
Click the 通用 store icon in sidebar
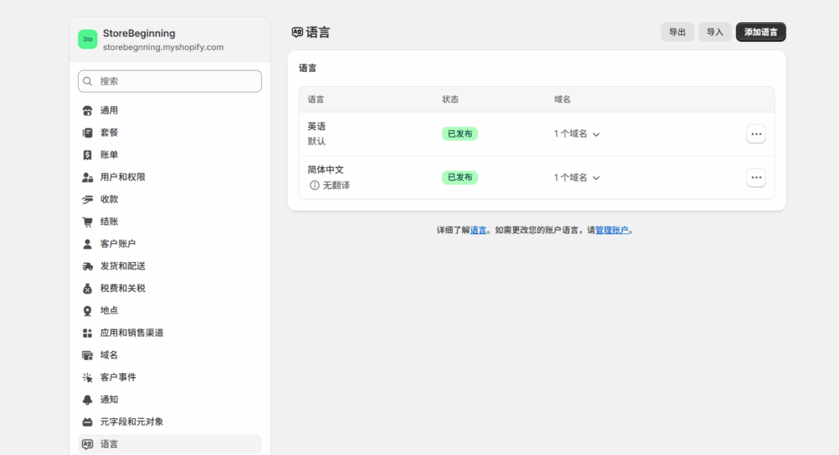(x=88, y=110)
